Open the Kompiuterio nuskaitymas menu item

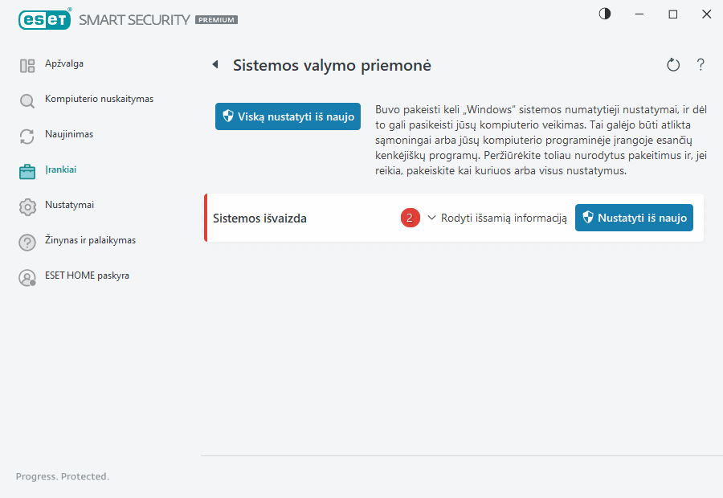pyautogui.click(x=99, y=99)
